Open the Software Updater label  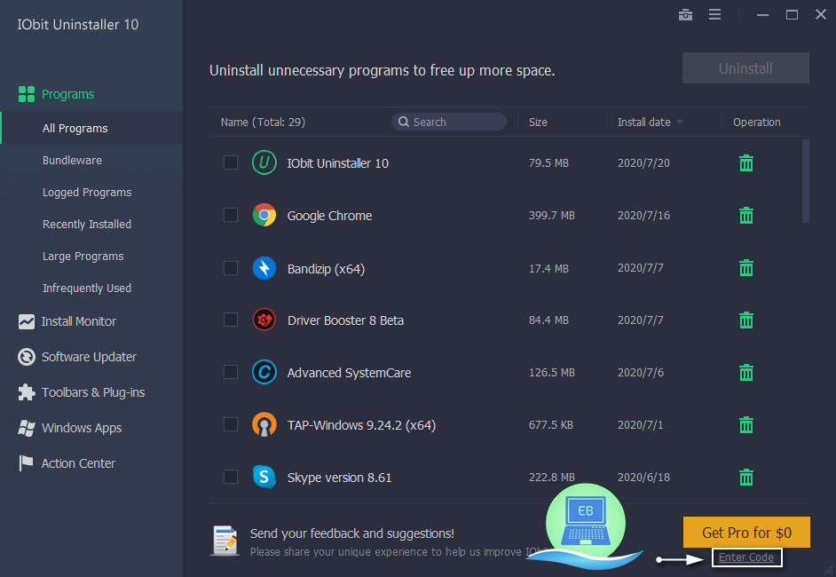(x=89, y=357)
